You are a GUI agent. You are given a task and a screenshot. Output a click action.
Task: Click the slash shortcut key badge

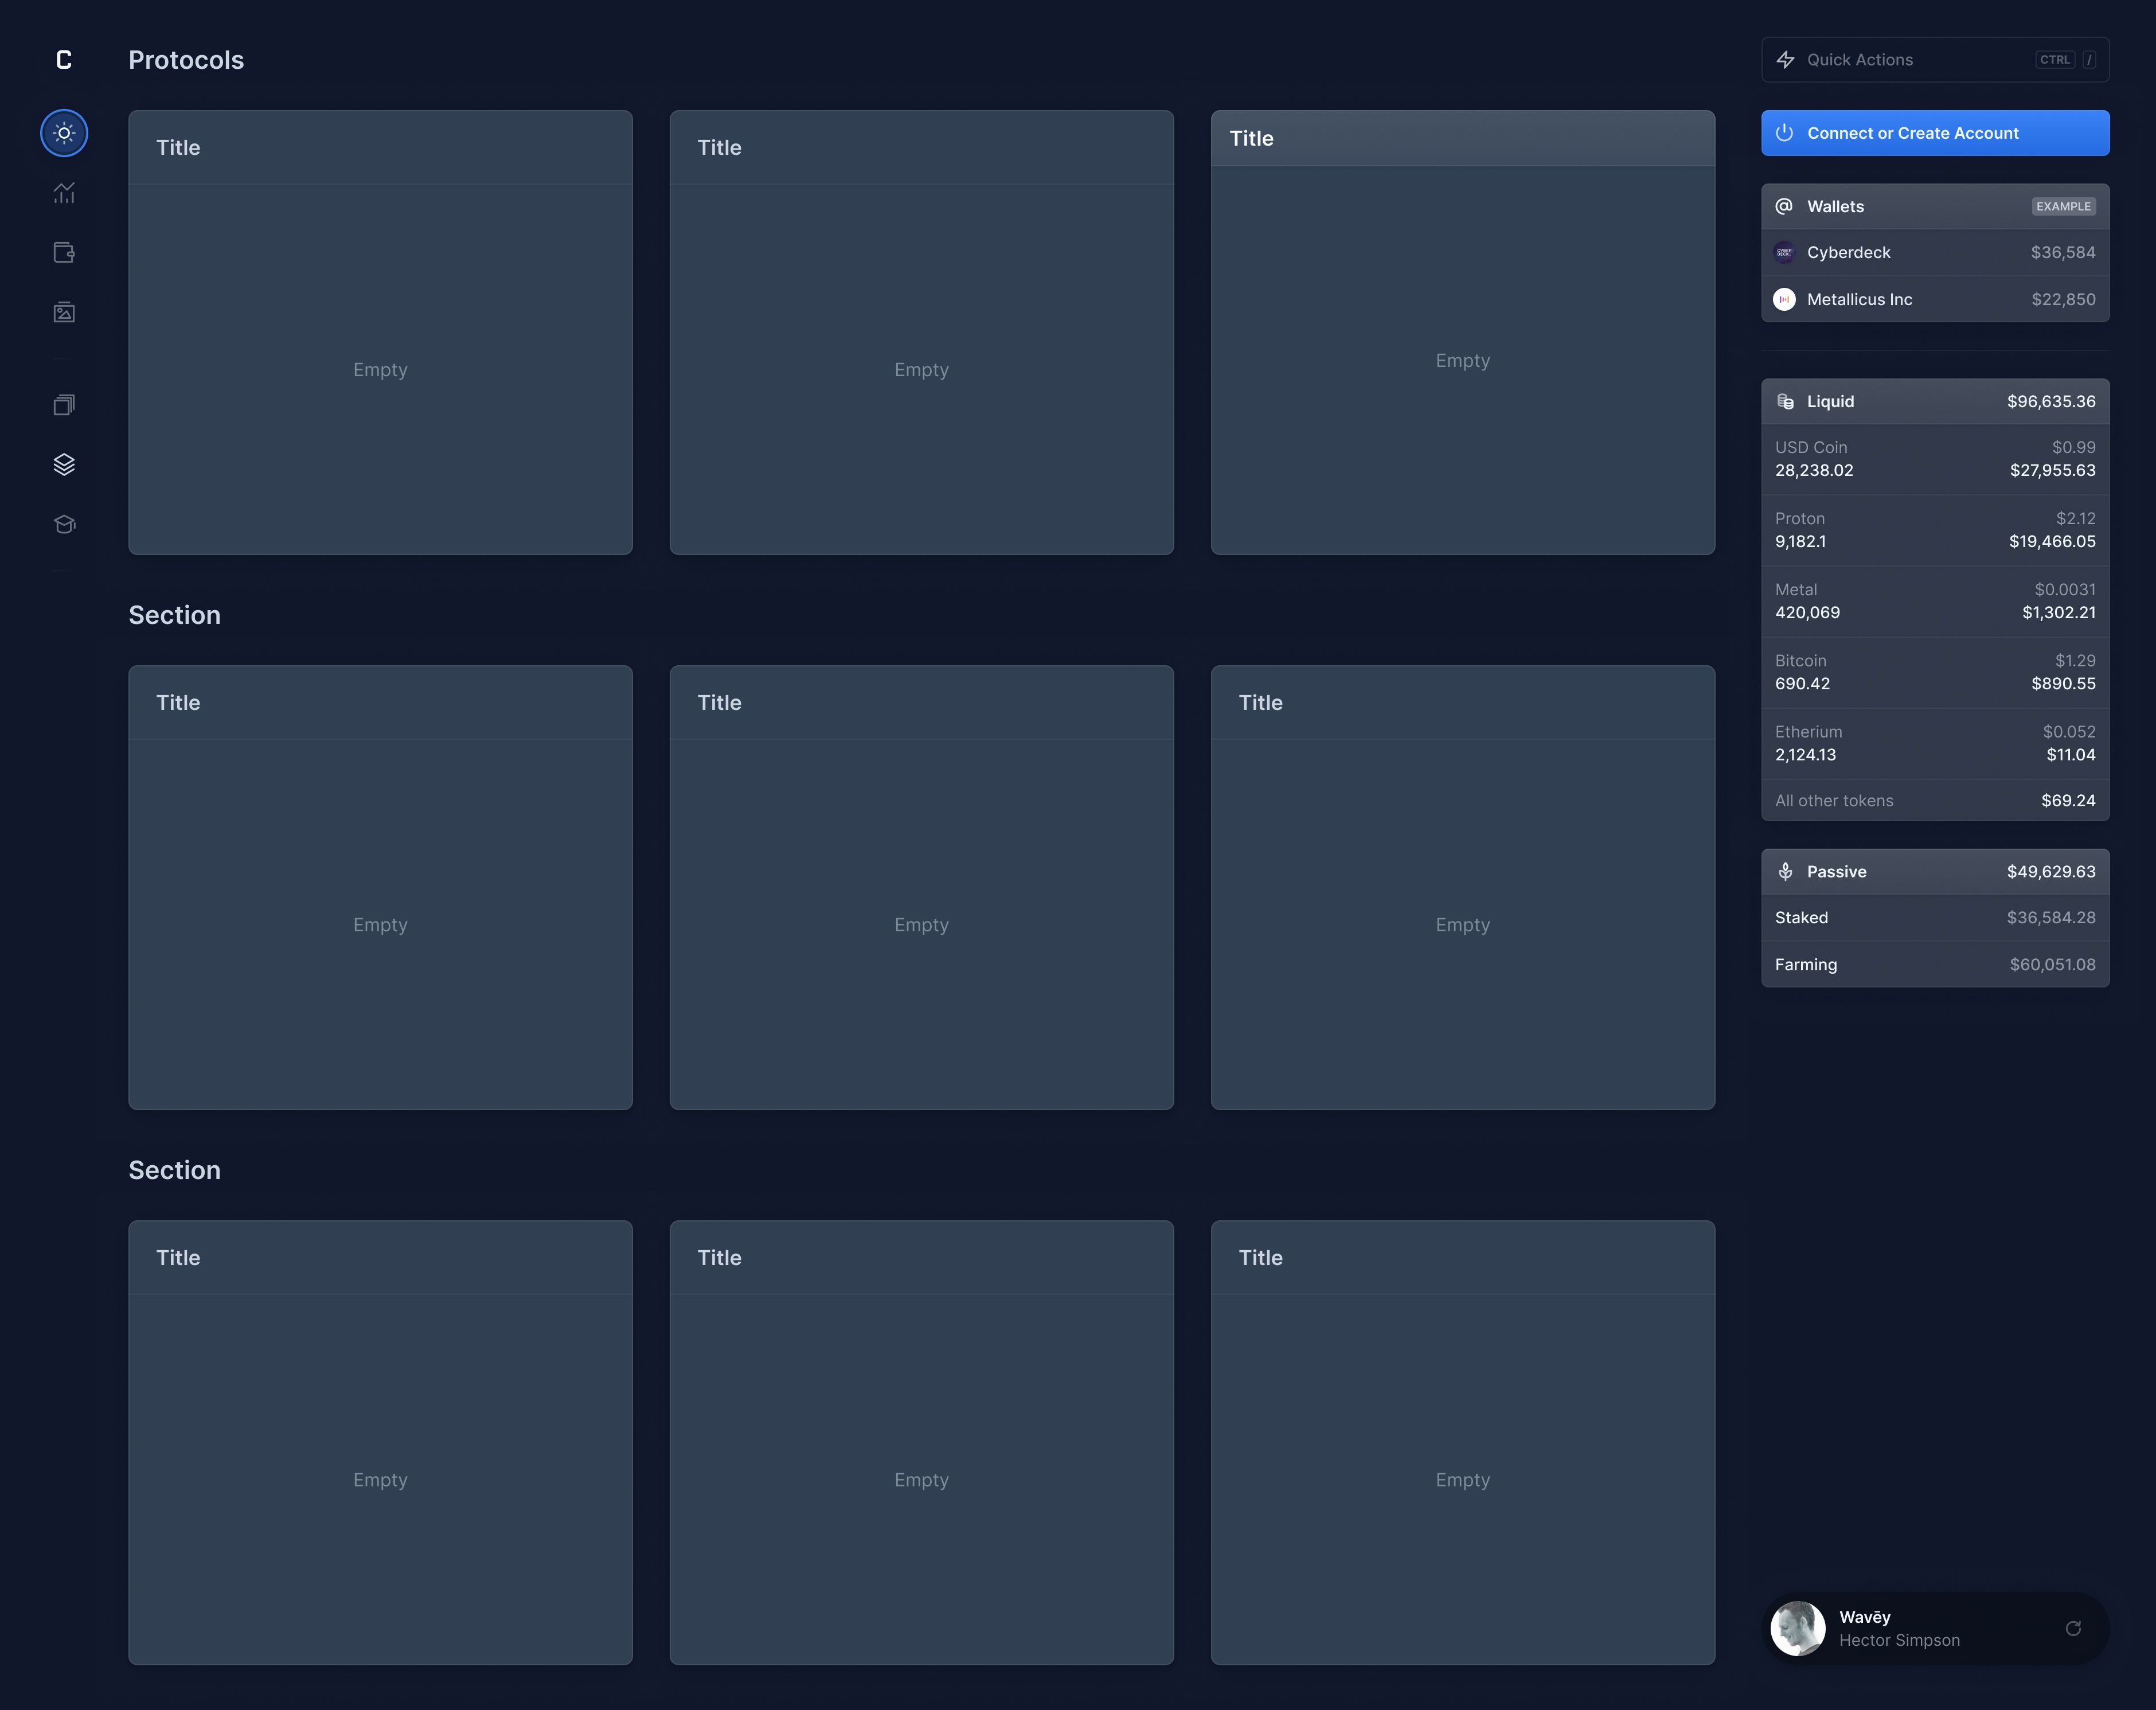coord(2089,60)
